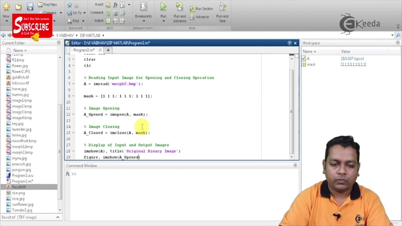Select Result.tif in the file list
The width and height of the screenshot is (402, 226).
pos(19,187)
